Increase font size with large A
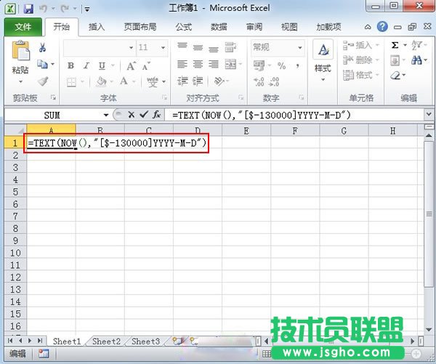The image size is (436, 364). point(131,66)
